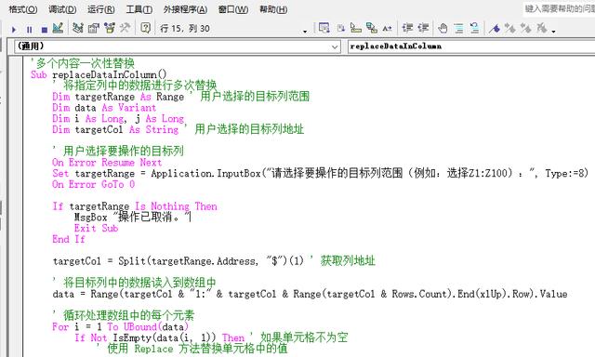595x357 pixels.
Task: Open the Project Explorer icon
Action: [x=78, y=28]
